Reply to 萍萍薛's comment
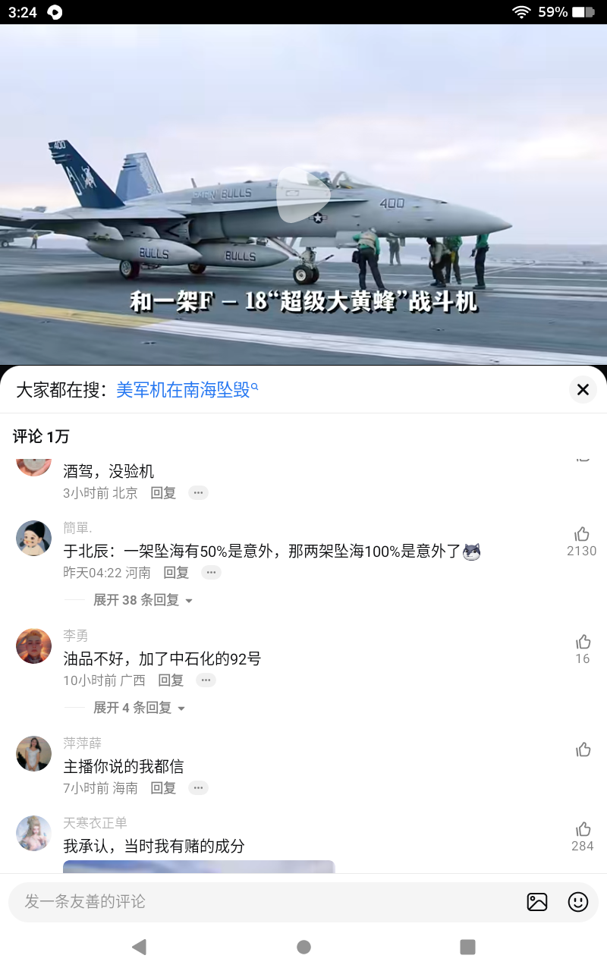The image size is (607, 971). [163, 788]
